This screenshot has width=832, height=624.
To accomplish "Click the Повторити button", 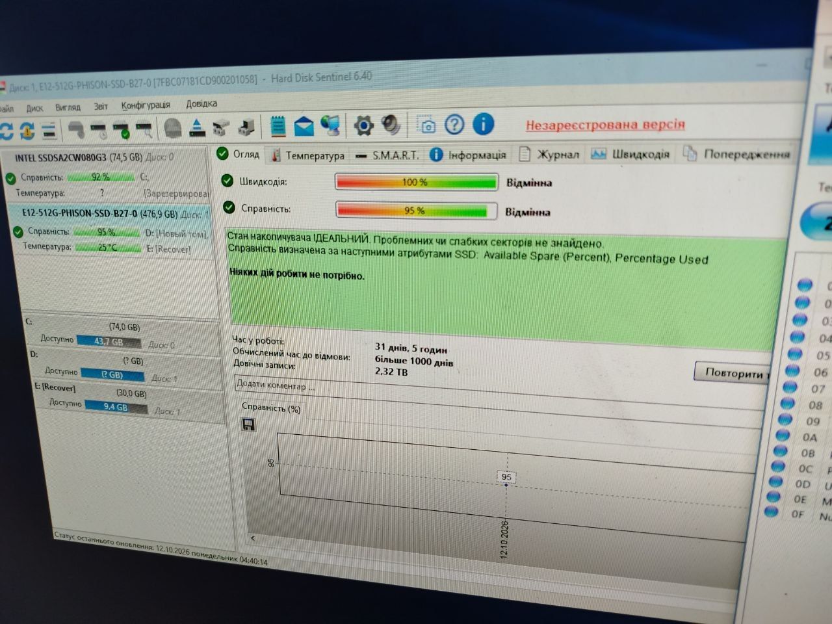I will click(733, 372).
